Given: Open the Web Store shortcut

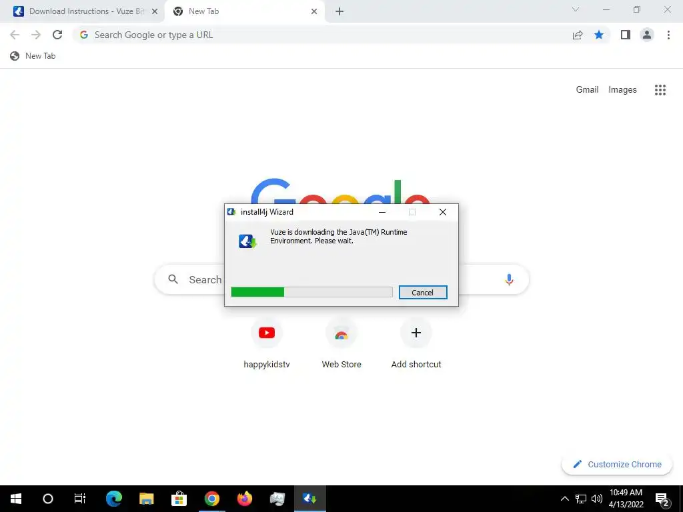Looking at the screenshot, I should click(341, 344).
